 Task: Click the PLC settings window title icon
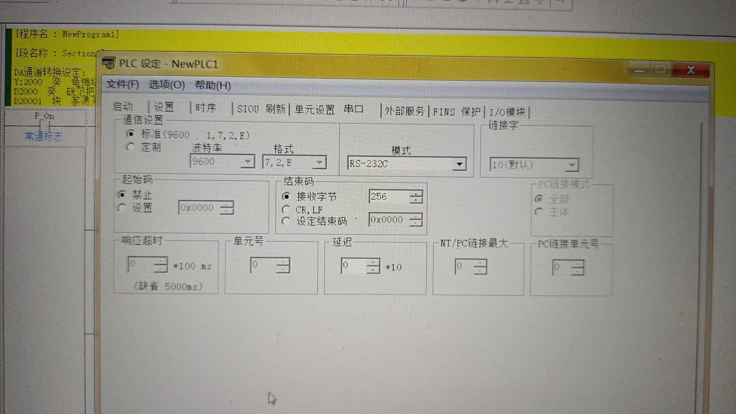pyautogui.click(x=109, y=63)
